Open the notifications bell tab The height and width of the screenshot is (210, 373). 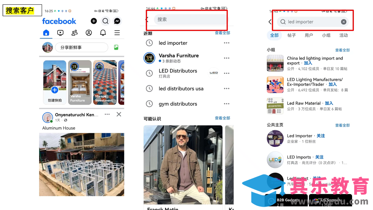click(103, 33)
